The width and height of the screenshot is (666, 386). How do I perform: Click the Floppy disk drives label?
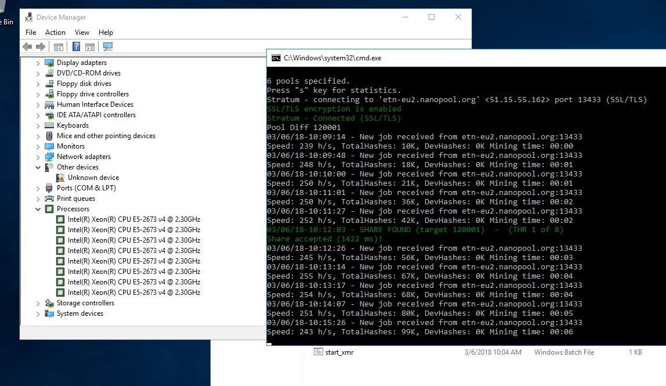coord(84,84)
